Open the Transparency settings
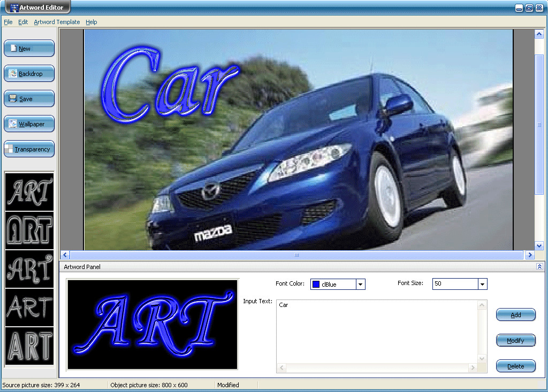The height and width of the screenshot is (392, 548). (x=29, y=149)
